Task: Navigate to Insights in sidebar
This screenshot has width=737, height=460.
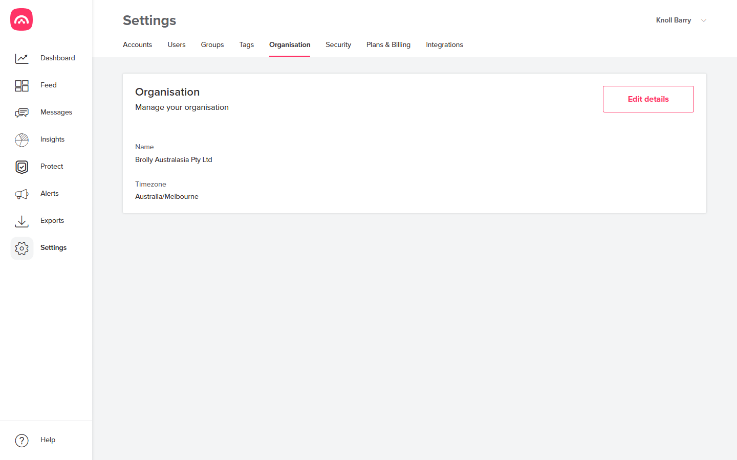Action: (x=52, y=139)
